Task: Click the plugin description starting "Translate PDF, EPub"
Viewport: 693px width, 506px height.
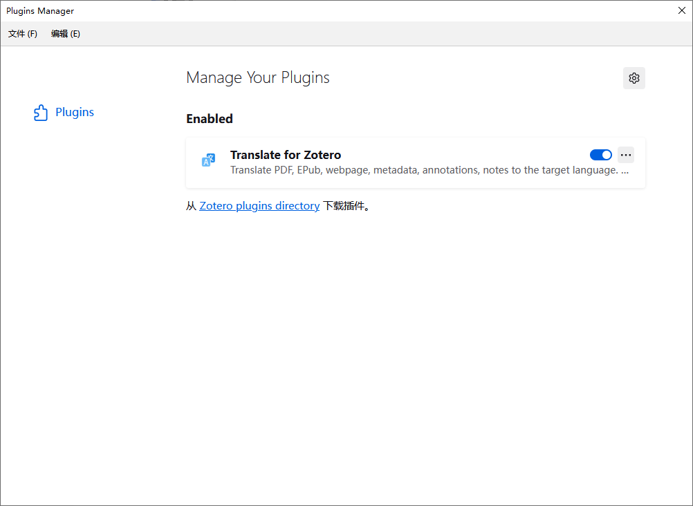Action: point(429,170)
